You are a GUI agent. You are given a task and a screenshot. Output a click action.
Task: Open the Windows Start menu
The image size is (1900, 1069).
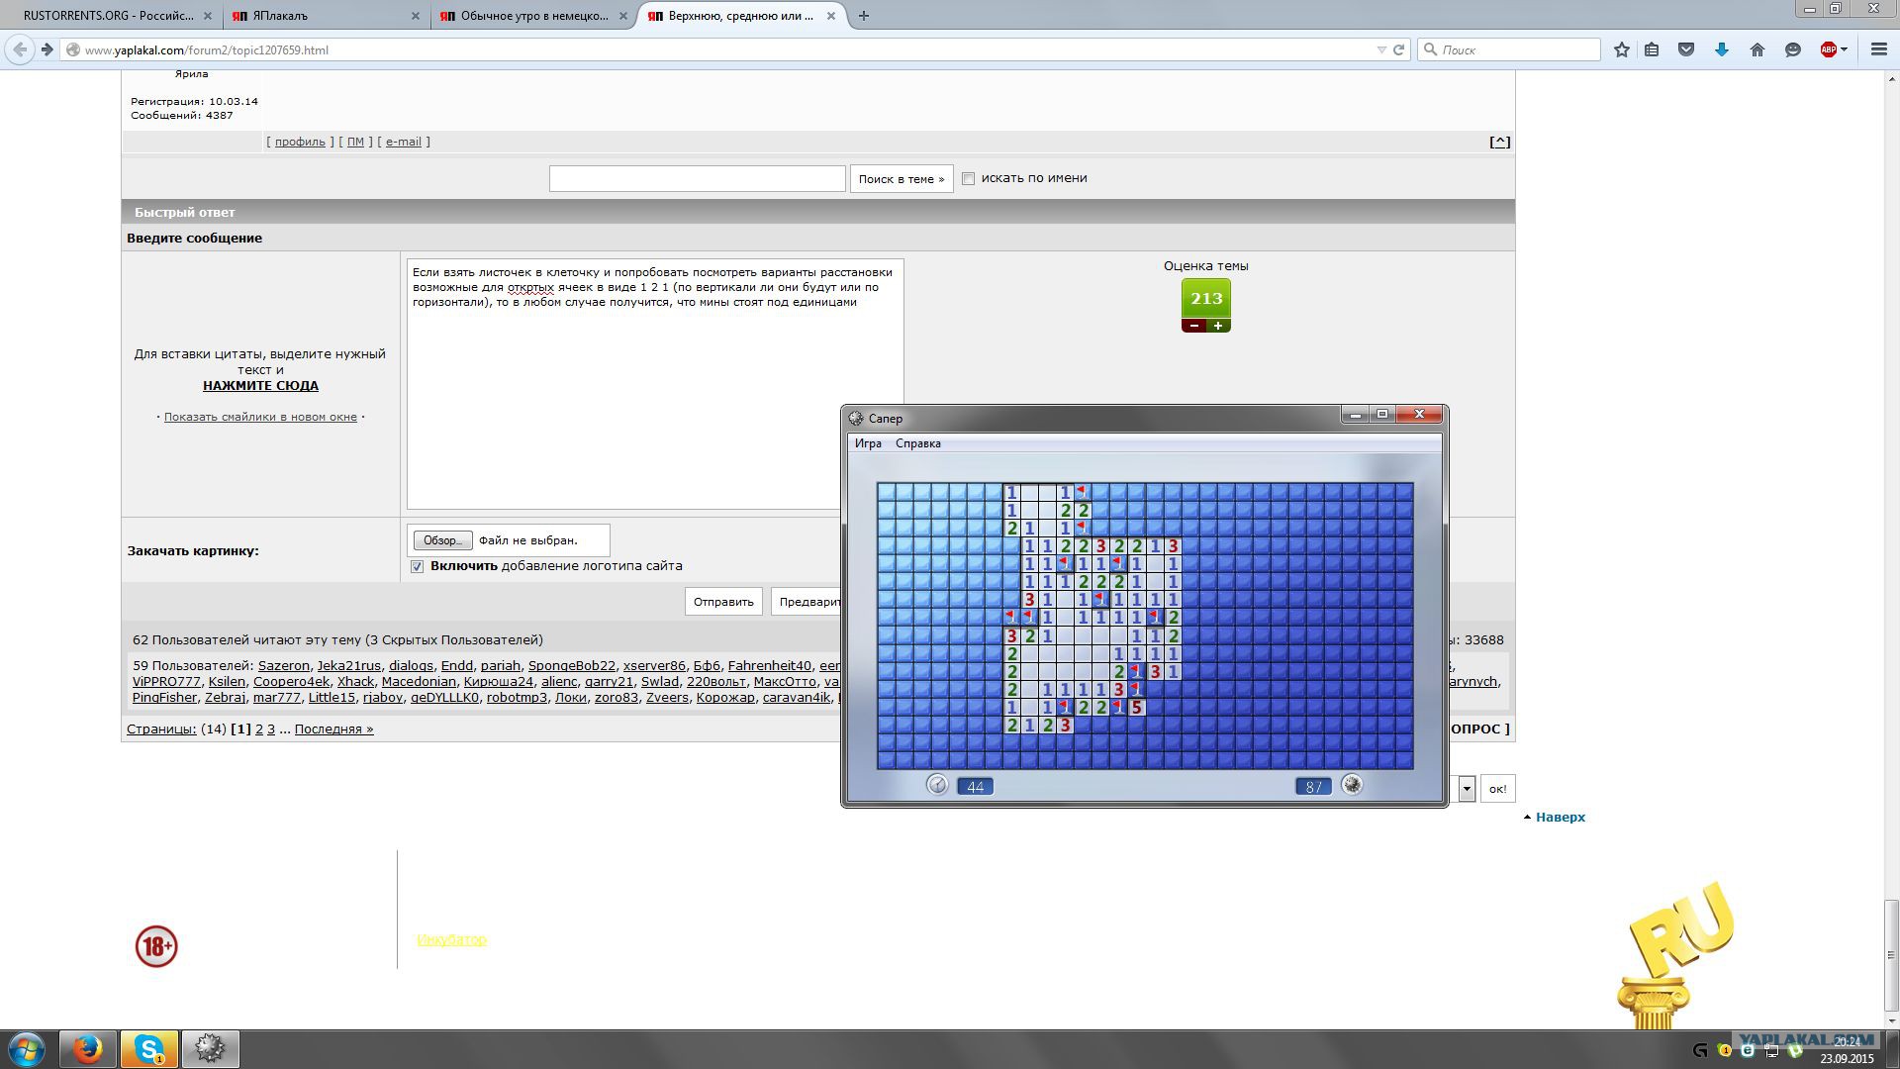[x=27, y=1049]
